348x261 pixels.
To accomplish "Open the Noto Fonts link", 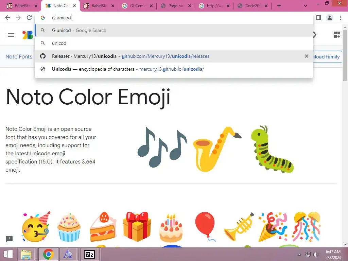I will click(x=19, y=57).
